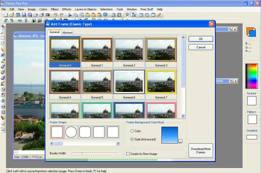This screenshot has width=261, height=173.
Task: Click the pin icon of top docked panel
Action: point(230,30)
